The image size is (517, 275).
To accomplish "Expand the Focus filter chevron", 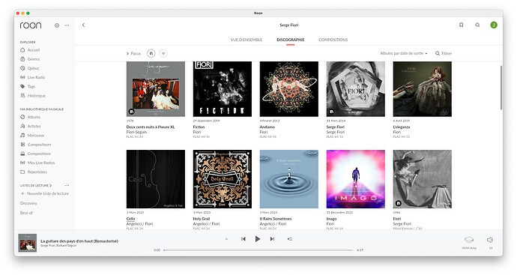I will click(x=127, y=53).
